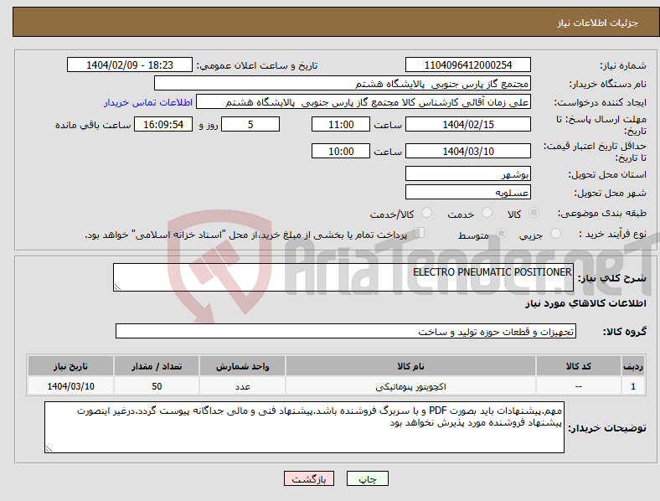Click the استان محل تحویل label
The height and width of the screenshot is (501, 660).
pos(607,174)
